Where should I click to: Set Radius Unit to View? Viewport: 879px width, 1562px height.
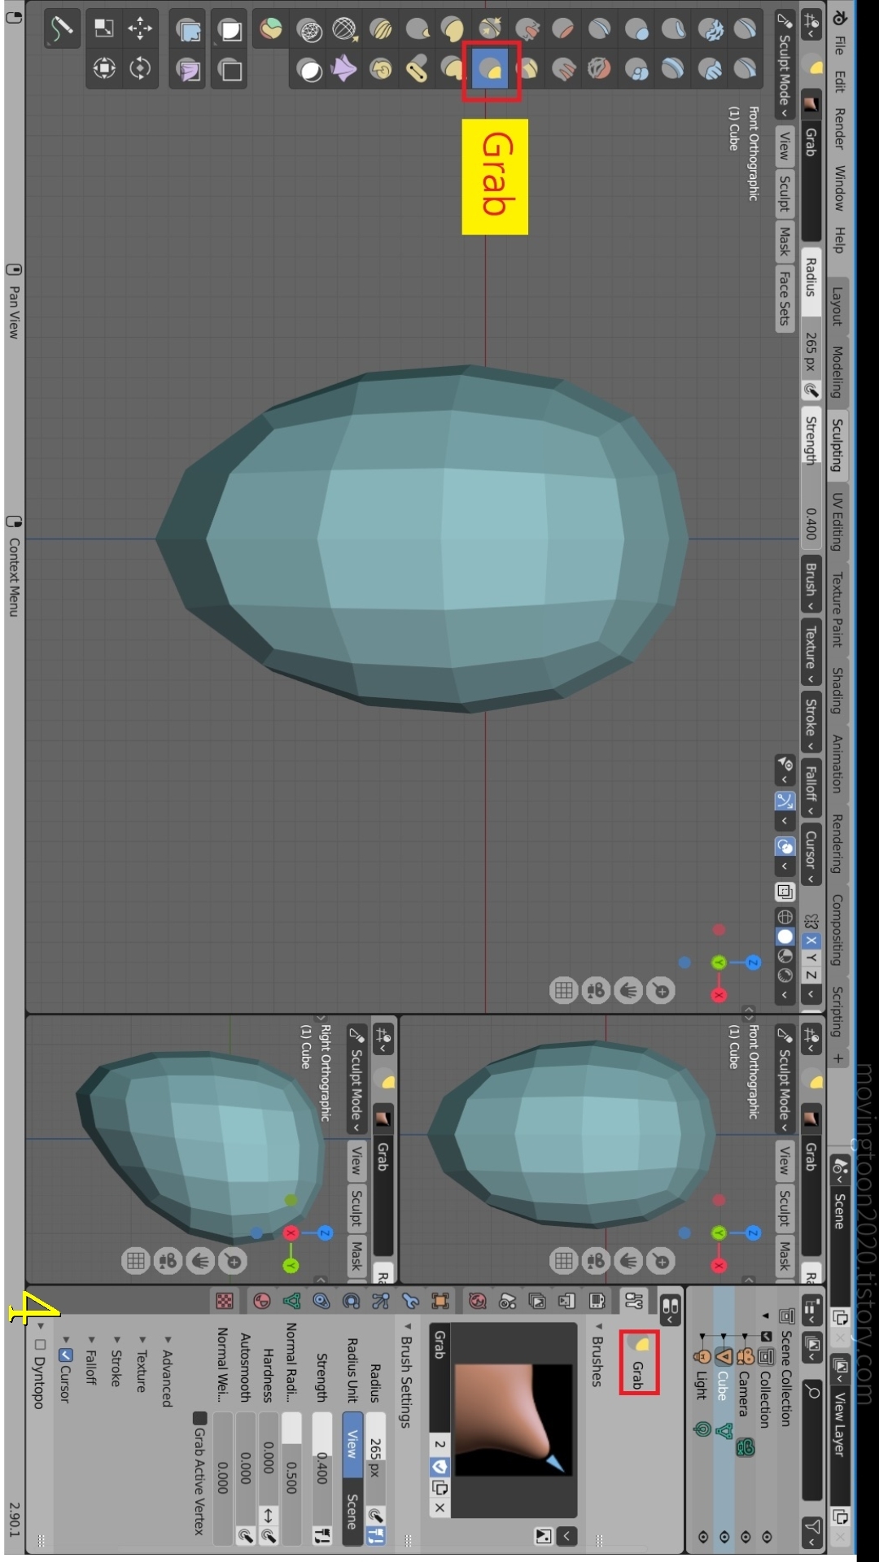coord(352,1445)
